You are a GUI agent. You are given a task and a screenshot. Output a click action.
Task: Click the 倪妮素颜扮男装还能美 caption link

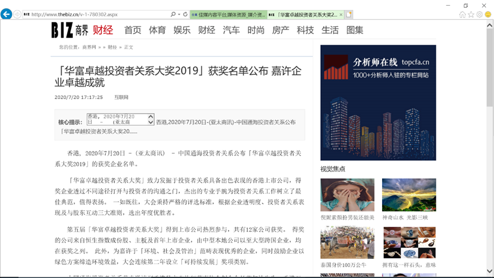pos(348,217)
